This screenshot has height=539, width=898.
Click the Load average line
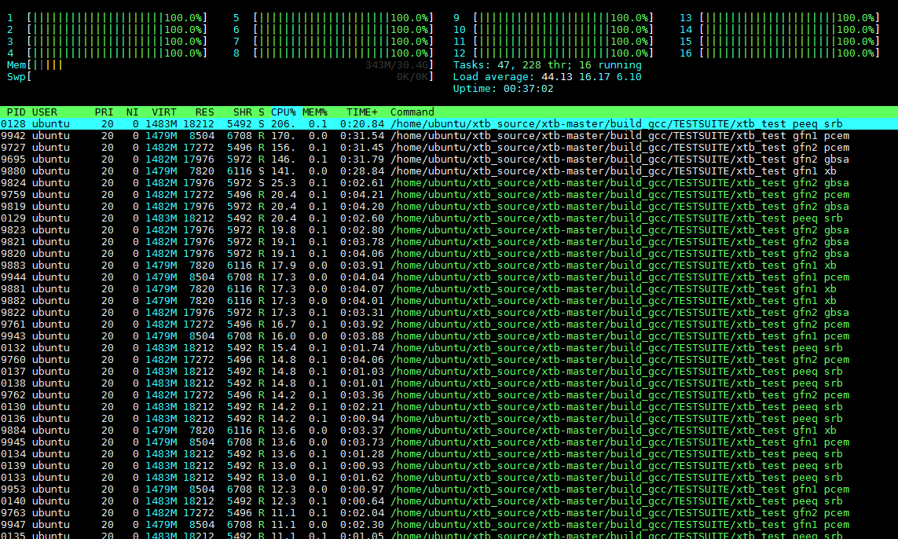click(x=547, y=77)
